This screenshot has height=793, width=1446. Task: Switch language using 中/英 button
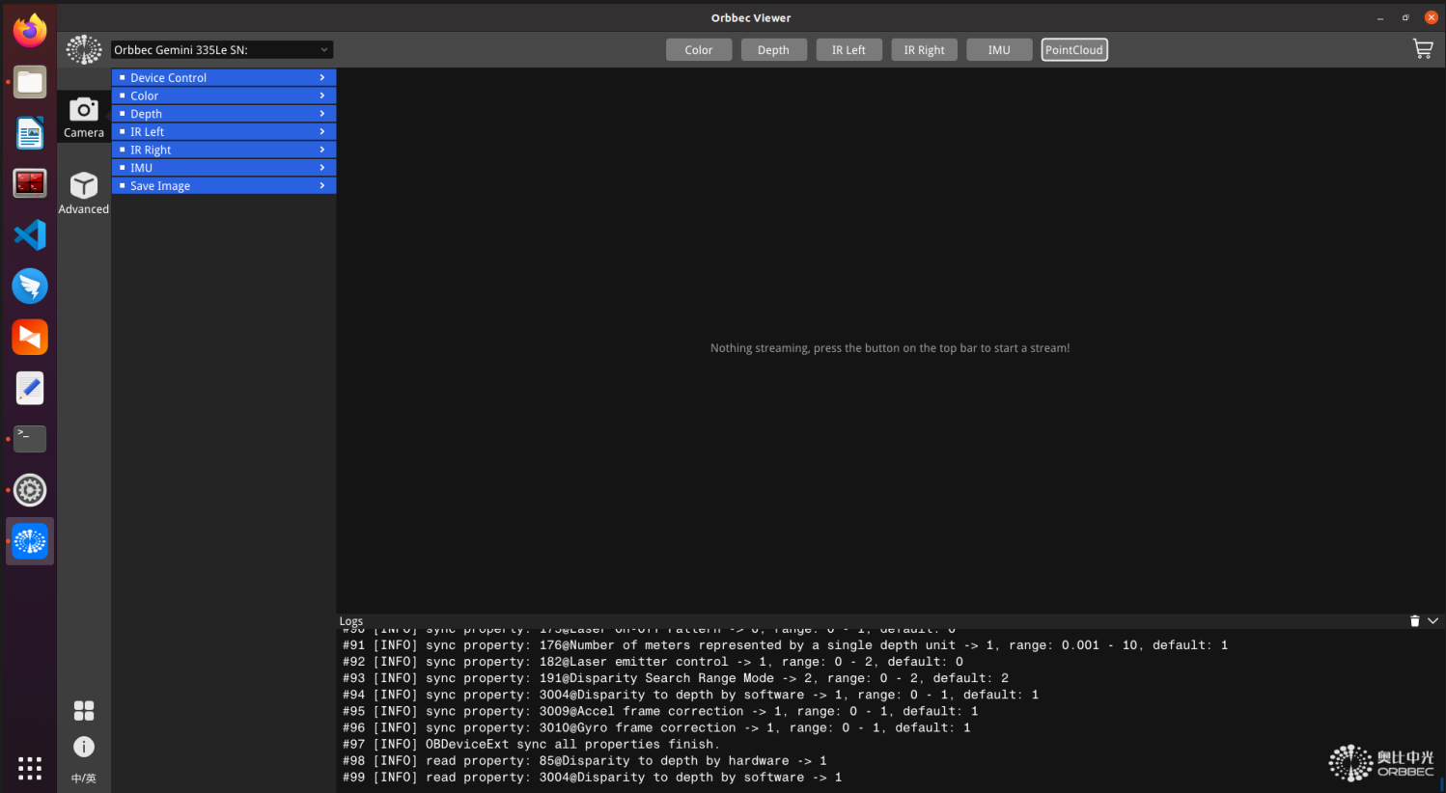[x=84, y=779]
